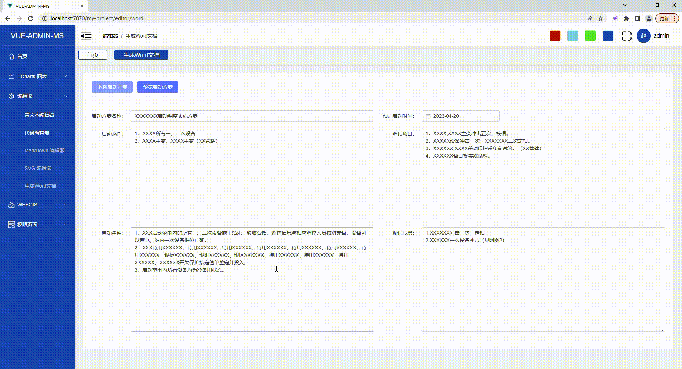Click the 权限页面 permissions icon
Viewport: 682px width, 369px height.
point(11,224)
